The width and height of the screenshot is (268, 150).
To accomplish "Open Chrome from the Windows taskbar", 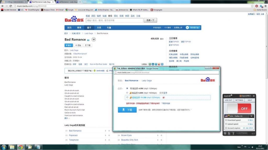I will click(x=21, y=147).
